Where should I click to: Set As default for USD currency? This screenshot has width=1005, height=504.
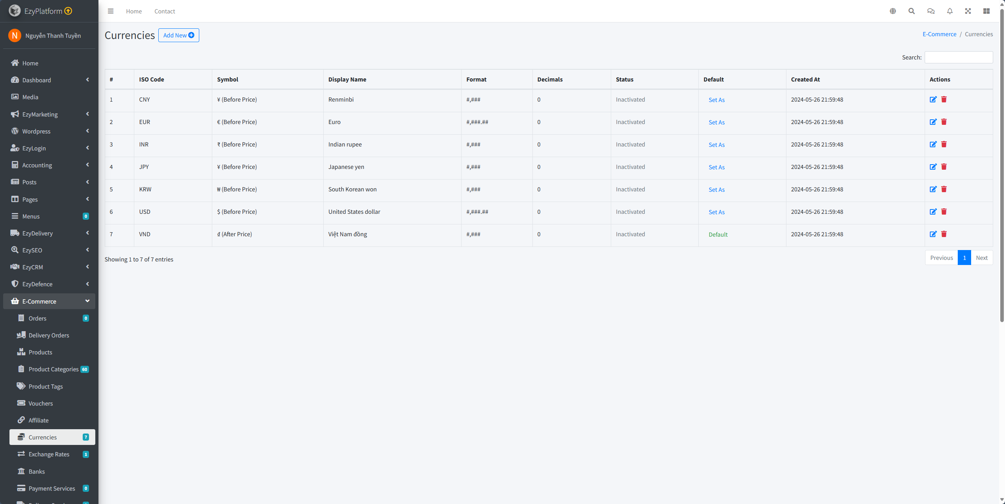(716, 212)
